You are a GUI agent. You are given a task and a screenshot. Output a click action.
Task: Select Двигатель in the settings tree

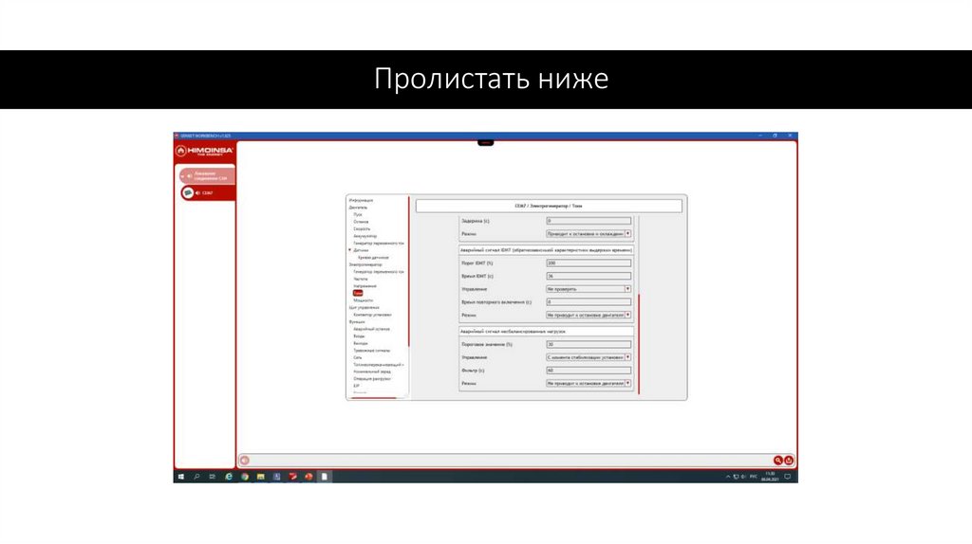(x=358, y=208)
